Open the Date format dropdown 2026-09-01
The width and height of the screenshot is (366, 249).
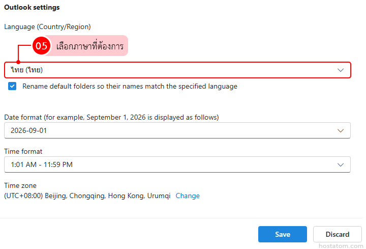177,130
